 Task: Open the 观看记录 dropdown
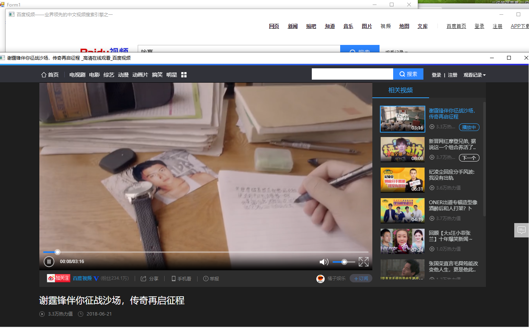click(474, 75)
